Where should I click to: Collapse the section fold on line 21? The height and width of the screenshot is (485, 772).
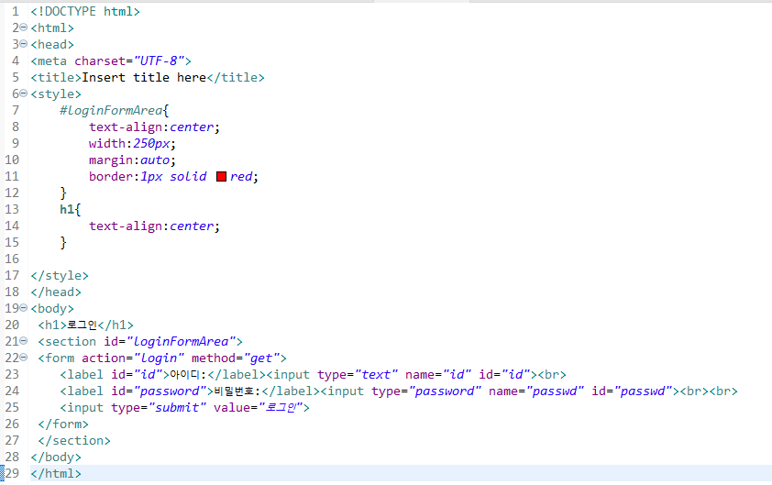pyautogui.click(x=23, y=341)
